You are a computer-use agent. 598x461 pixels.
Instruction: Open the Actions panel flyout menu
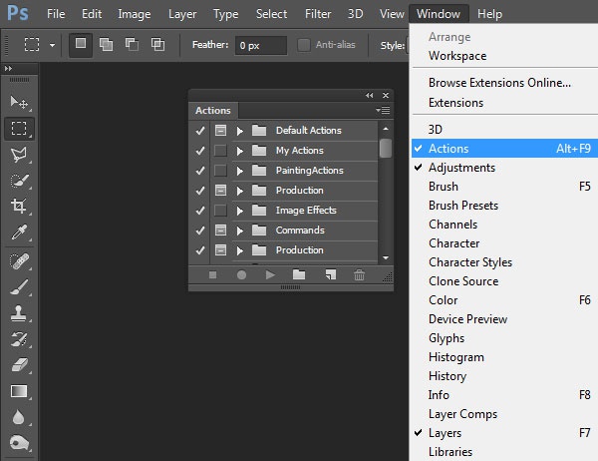384,111
